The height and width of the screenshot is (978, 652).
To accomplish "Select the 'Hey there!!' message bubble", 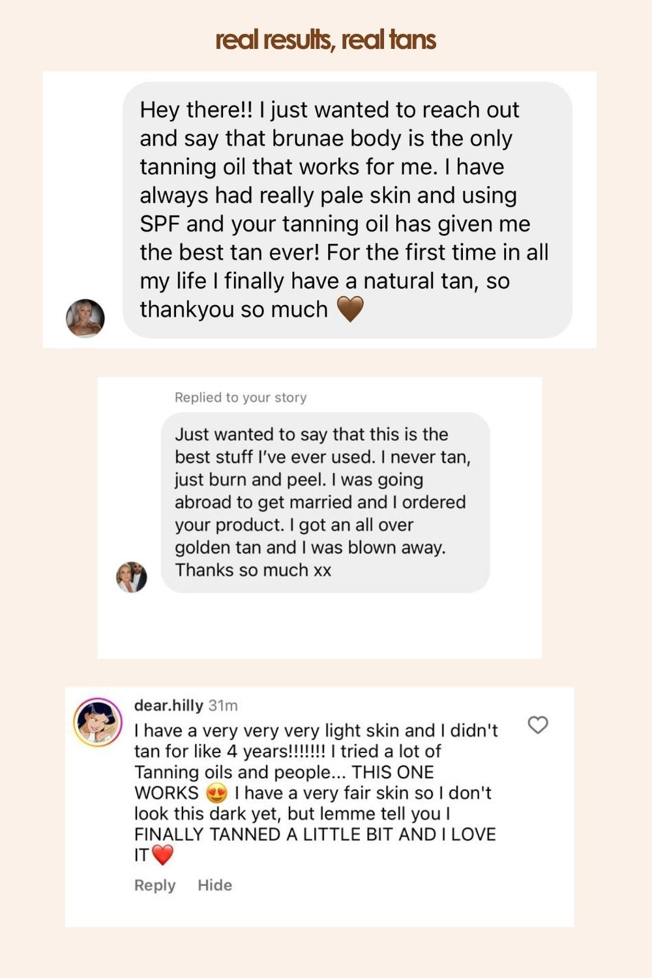I will click(348, 210).
